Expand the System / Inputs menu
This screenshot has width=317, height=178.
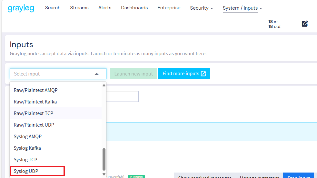tap(243, 8)
